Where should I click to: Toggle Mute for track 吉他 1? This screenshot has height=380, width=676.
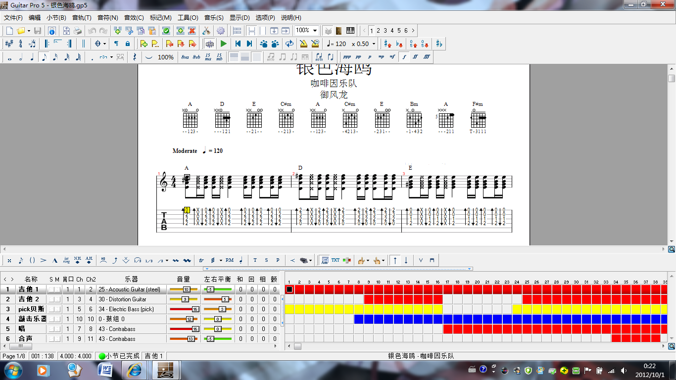click(57, 289)
